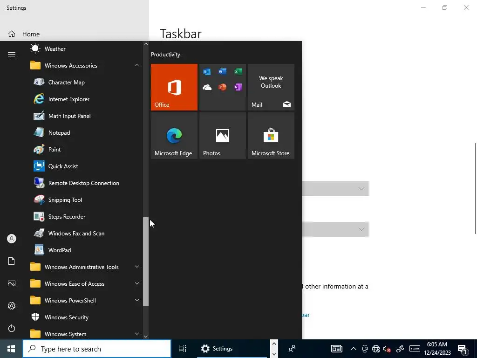
Task: Open PowerPoint in the Office apps tile
Action: 222,87
